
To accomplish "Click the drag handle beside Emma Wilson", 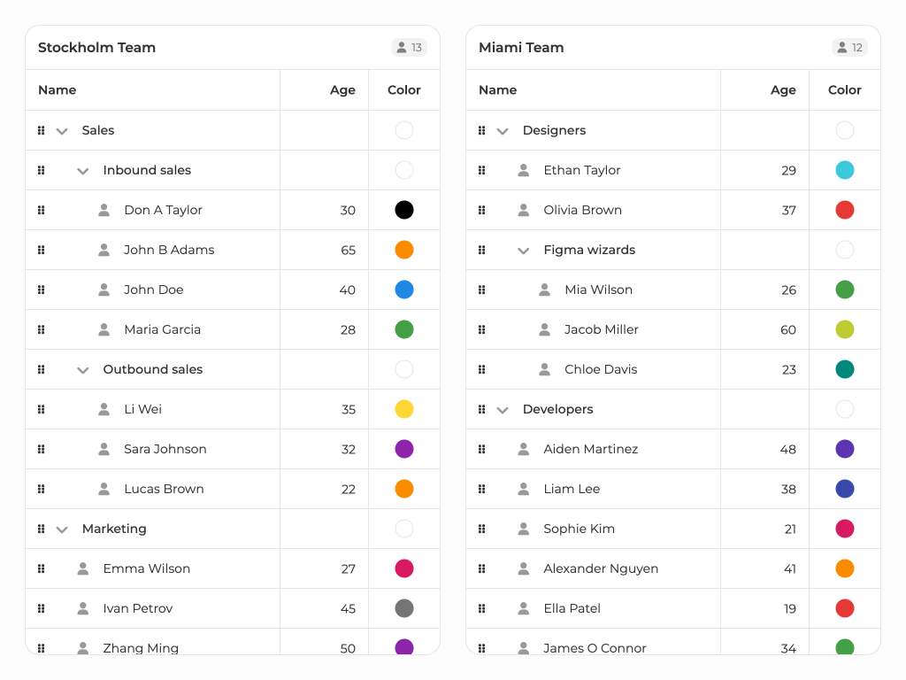I will coord(41,568).
